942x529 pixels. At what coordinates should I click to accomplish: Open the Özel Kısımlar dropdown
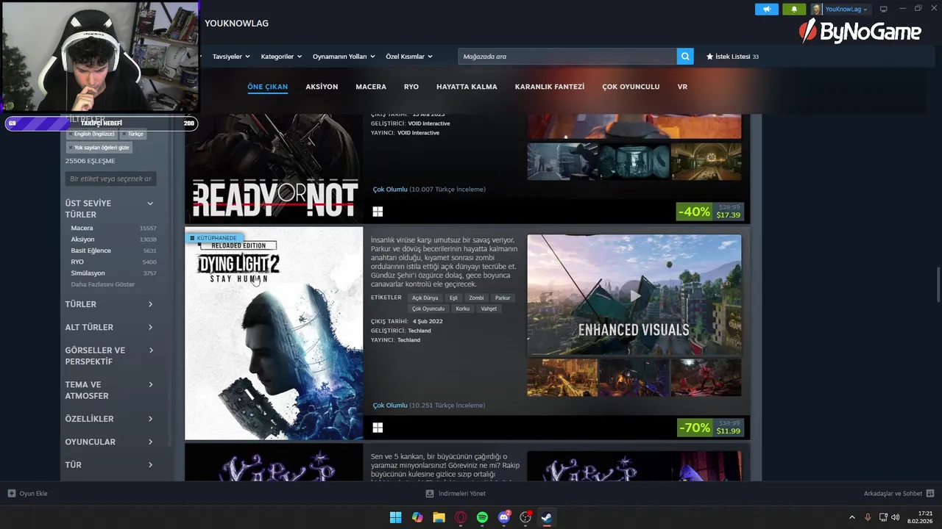[409, 57]
